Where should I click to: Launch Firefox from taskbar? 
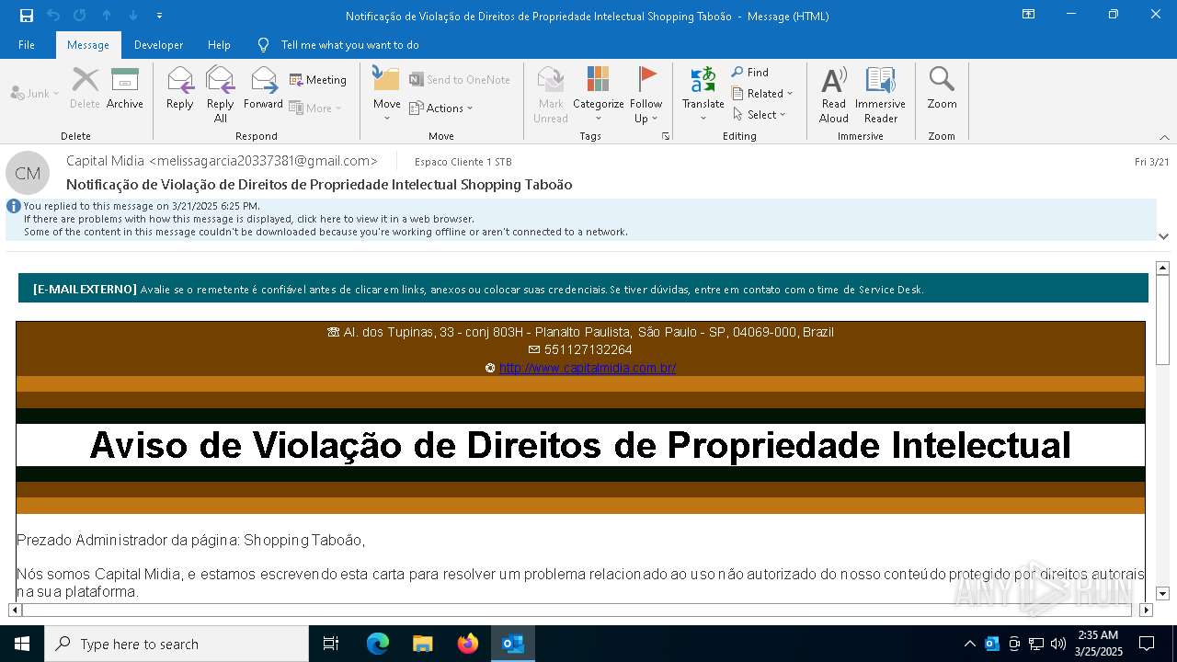click(468, 644)
